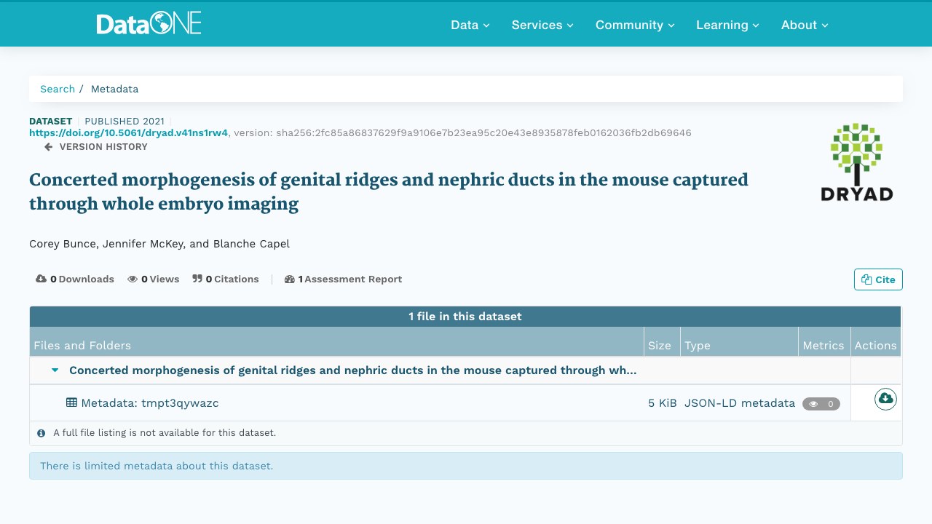Click the Citations quote icon
The image size is (932, 524).
click(197, 279)
